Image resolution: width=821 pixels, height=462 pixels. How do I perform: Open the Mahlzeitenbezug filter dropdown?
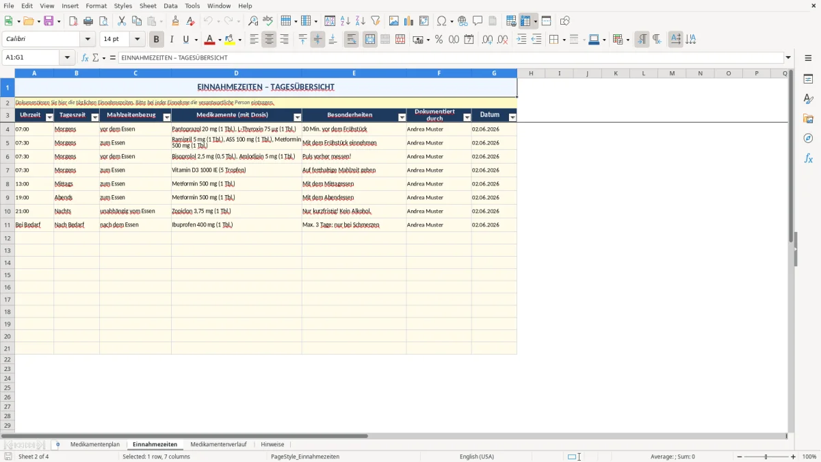pos(167,118)
